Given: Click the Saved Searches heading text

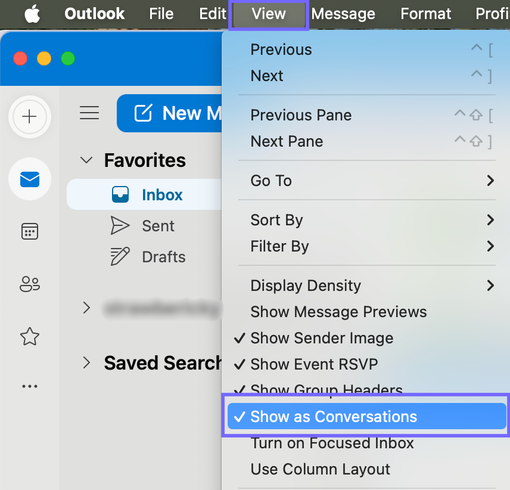Looking at the screenshot, I should [163, 363].
